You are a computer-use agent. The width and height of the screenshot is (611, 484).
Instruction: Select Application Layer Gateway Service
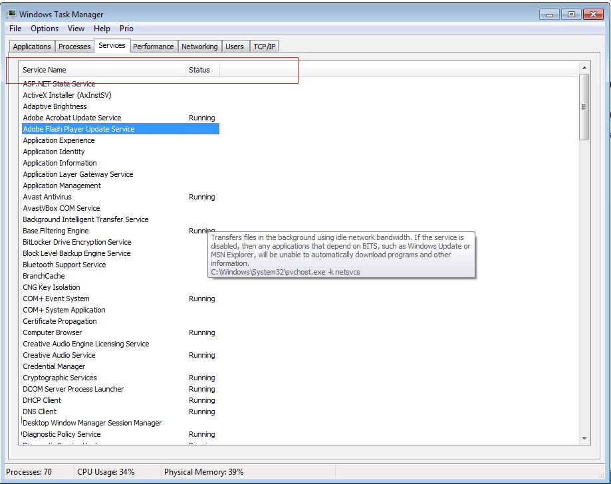pos(120,174)
